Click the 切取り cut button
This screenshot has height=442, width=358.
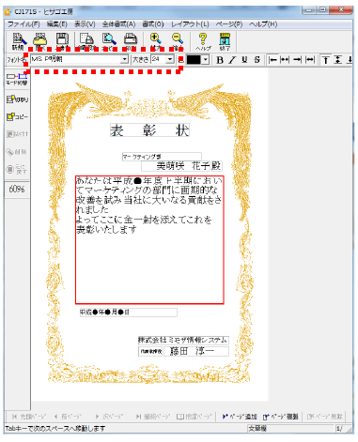17,99
